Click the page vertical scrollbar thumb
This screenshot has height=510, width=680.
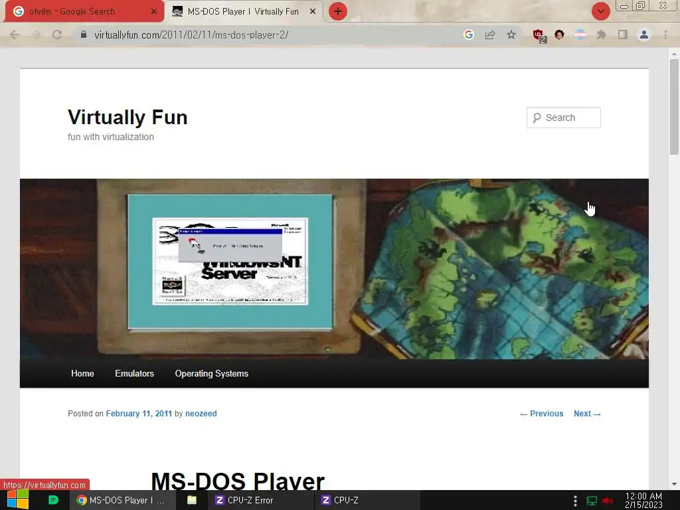(674, 107)
